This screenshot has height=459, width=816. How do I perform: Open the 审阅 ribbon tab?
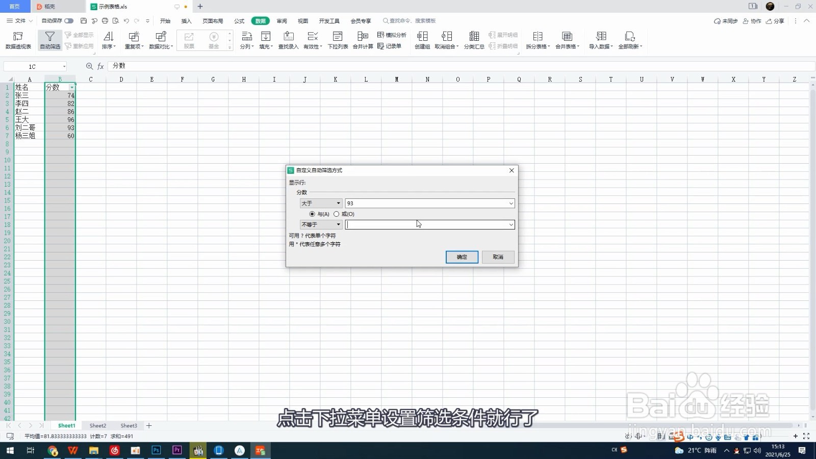(282, 21)
